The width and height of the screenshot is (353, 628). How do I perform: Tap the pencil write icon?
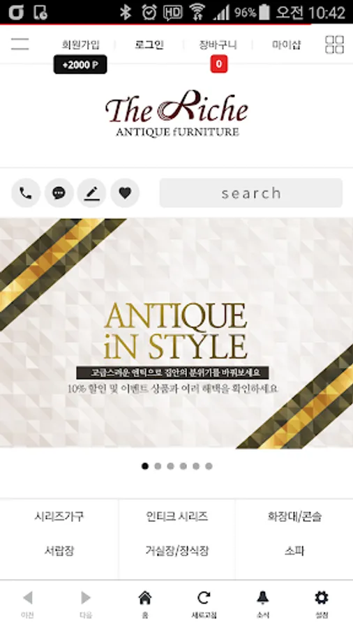[91, 193]
